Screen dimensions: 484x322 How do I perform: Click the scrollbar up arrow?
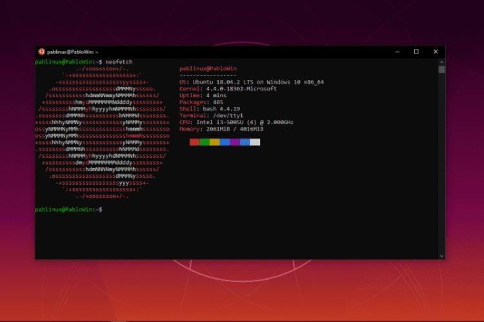click(441, 62)
